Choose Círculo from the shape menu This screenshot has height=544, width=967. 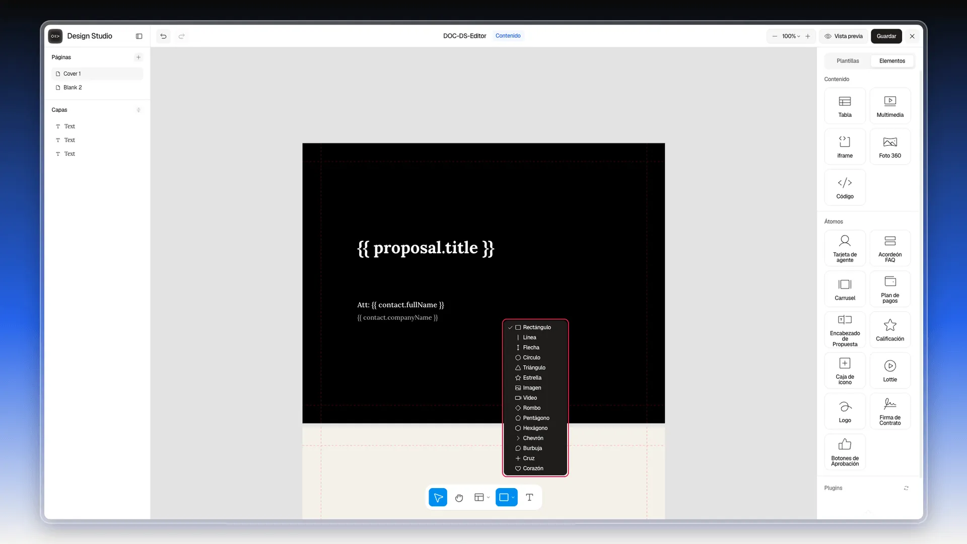coord(535,358)
